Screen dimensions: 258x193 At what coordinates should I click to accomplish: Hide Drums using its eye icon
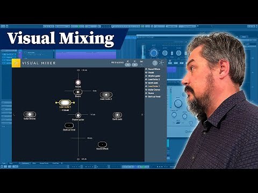(x=146, y=93)
